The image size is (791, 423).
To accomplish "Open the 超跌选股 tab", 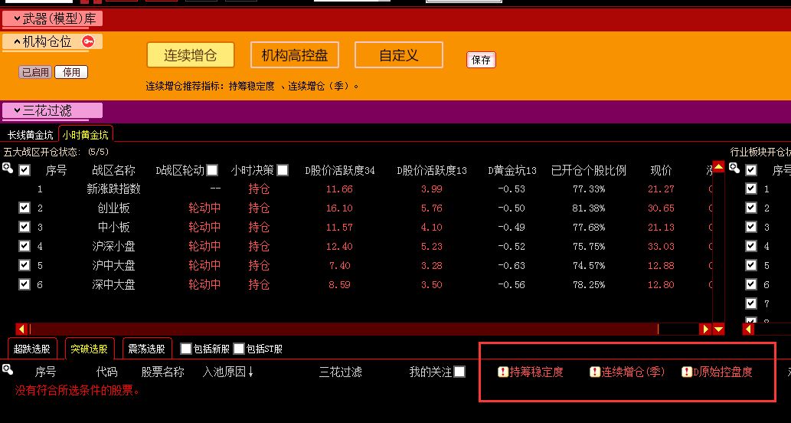I will [x=32, y=349].
